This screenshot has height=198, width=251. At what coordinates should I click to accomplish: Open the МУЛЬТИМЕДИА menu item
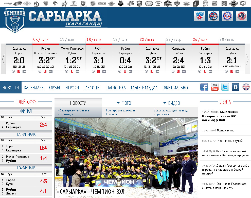(144, 88)
